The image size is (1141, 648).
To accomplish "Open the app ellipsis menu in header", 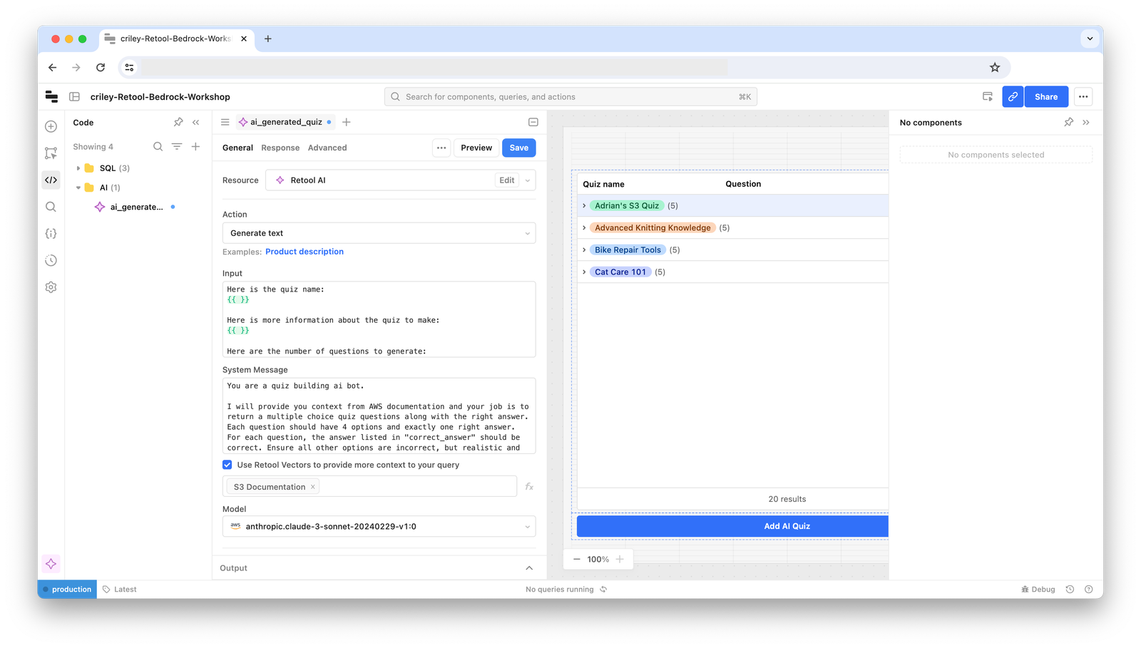I will tap(1083, 97).
